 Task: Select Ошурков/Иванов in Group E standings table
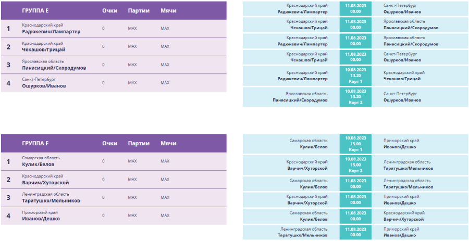click(44, 86)
